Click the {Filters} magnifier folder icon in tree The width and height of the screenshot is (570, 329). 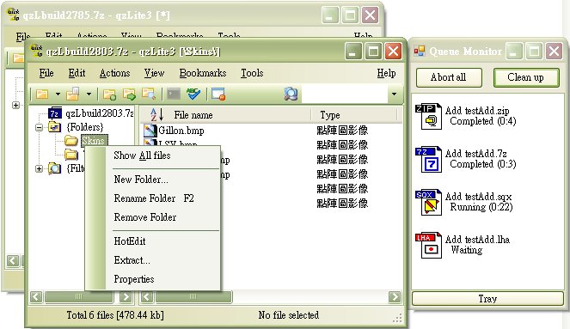[54, 168]
